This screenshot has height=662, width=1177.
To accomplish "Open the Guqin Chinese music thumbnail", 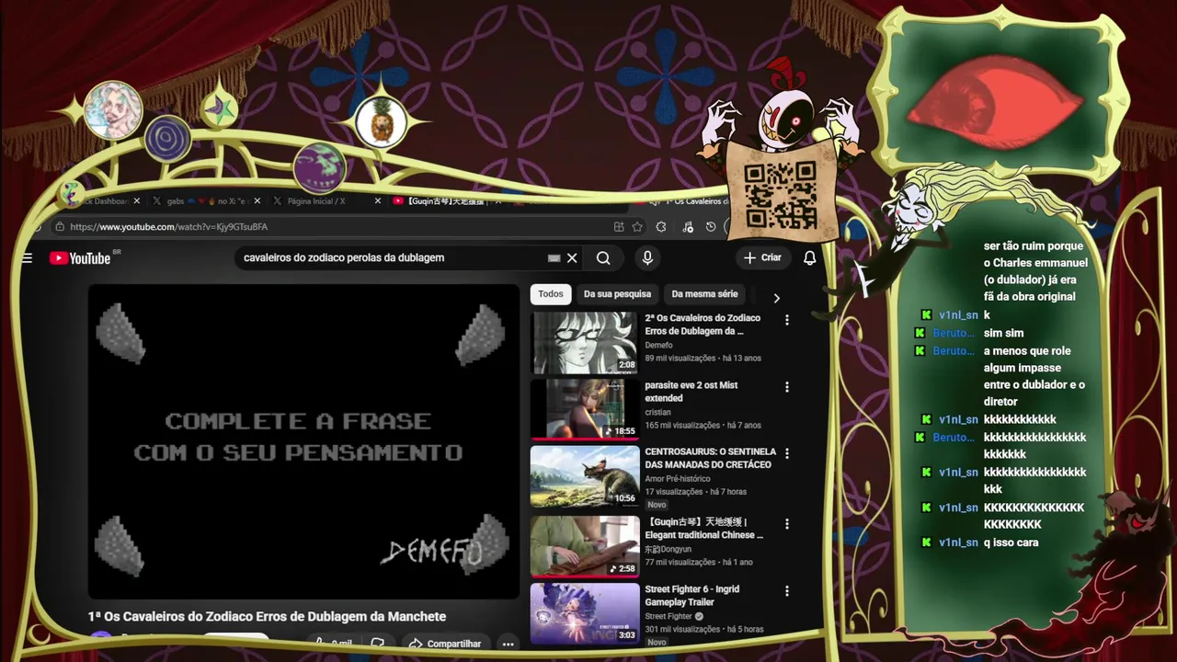I will pyautogui.click(x=585, y=546).
